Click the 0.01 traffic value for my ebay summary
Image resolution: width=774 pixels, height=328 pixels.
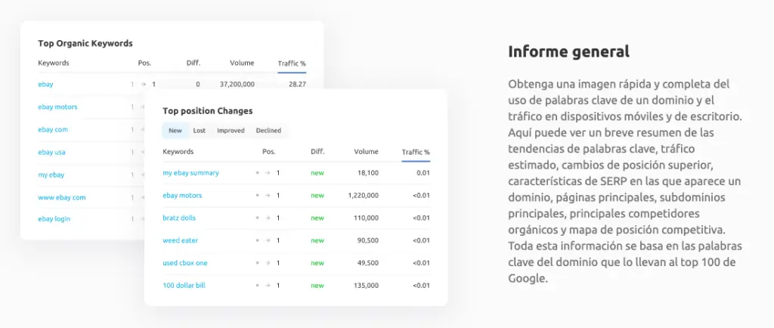pyautogui.click(x=423, y=173)
